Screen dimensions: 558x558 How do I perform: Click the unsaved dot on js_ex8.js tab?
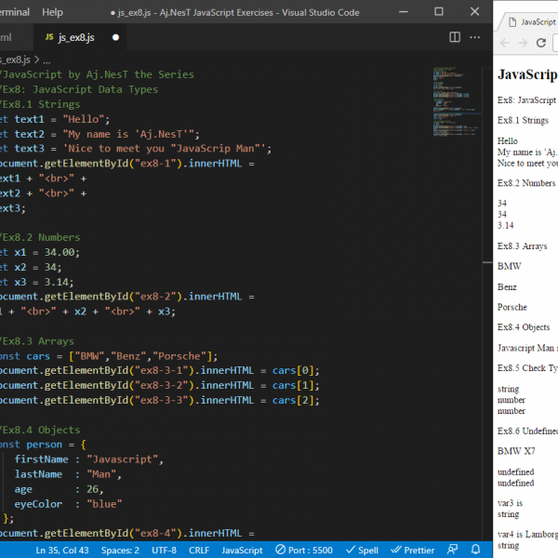[x=115, y=38]
